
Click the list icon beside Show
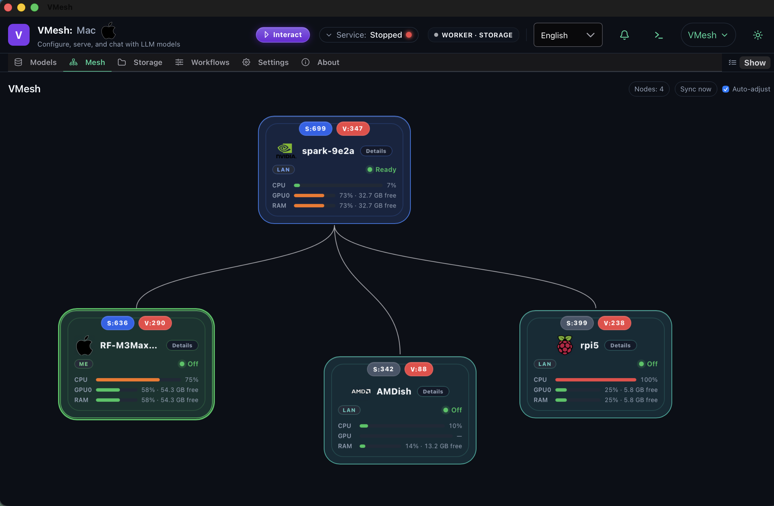point(732,62)
